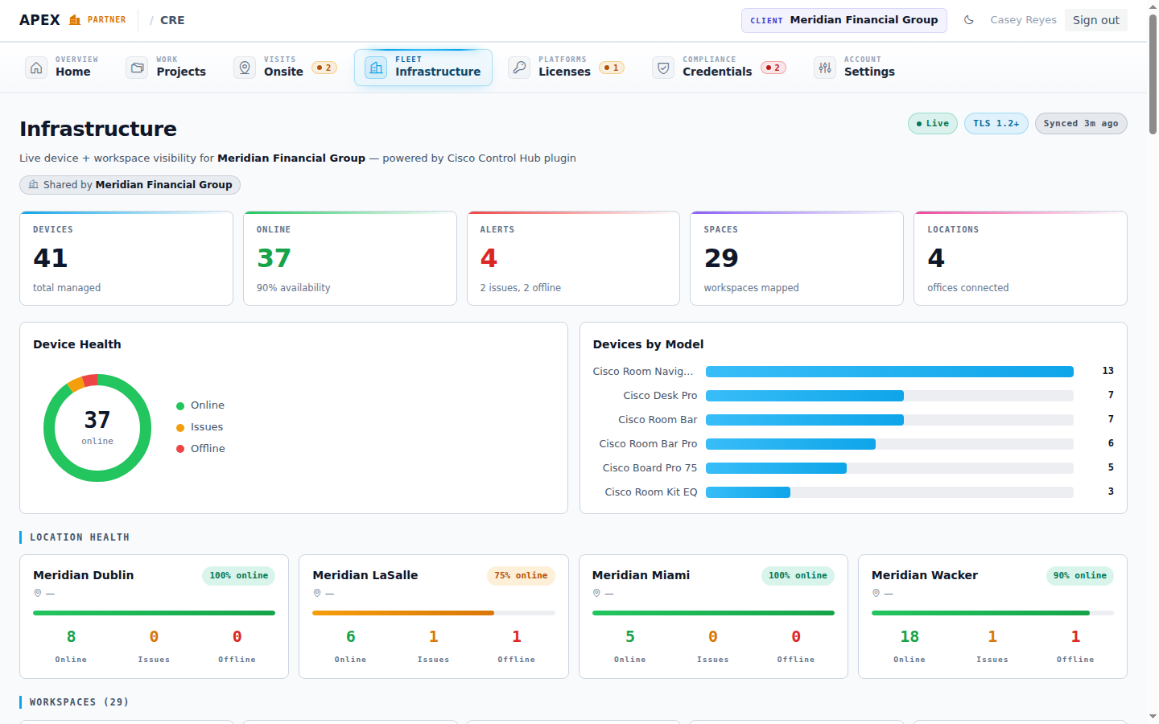This screenshot has width=1159, height=724.
Task: Open the Meridian LaSalle location card
Action: 434,616
